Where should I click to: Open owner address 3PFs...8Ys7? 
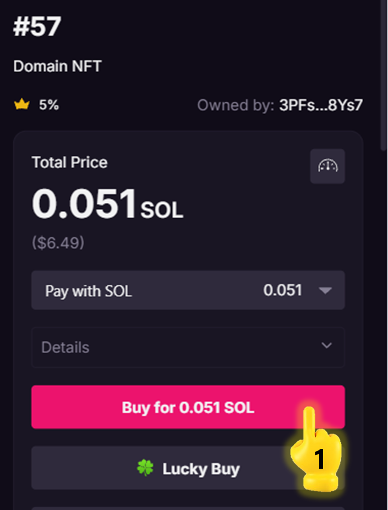click(x=320, y=105)
